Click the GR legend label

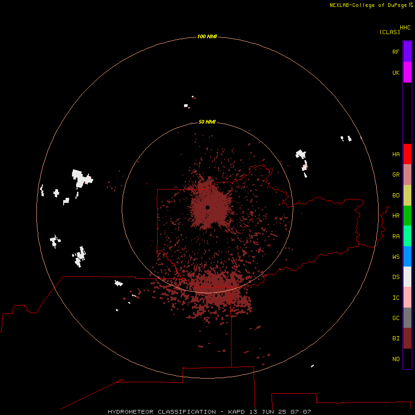(x=396, y=175)
